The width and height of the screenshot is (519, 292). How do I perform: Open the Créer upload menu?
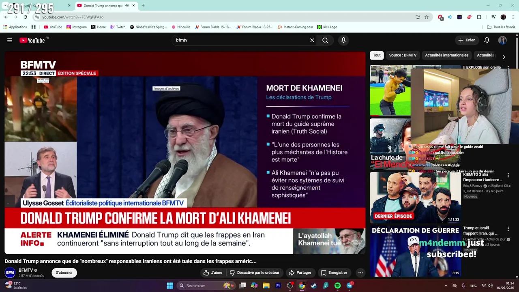(466, 40)
